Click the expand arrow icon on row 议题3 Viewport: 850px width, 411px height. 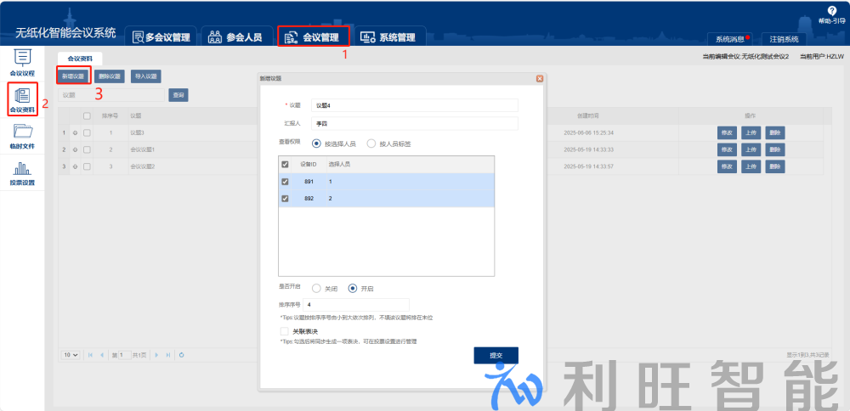(75, 132)
